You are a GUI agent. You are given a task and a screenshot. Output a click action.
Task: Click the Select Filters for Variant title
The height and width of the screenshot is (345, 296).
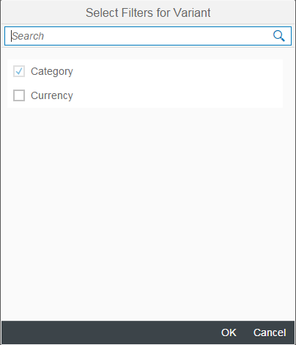148,12
